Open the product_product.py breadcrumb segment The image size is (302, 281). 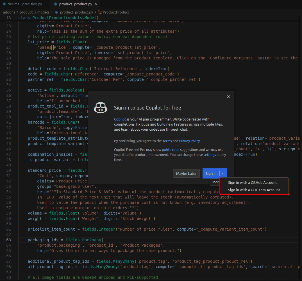(76, 12)
